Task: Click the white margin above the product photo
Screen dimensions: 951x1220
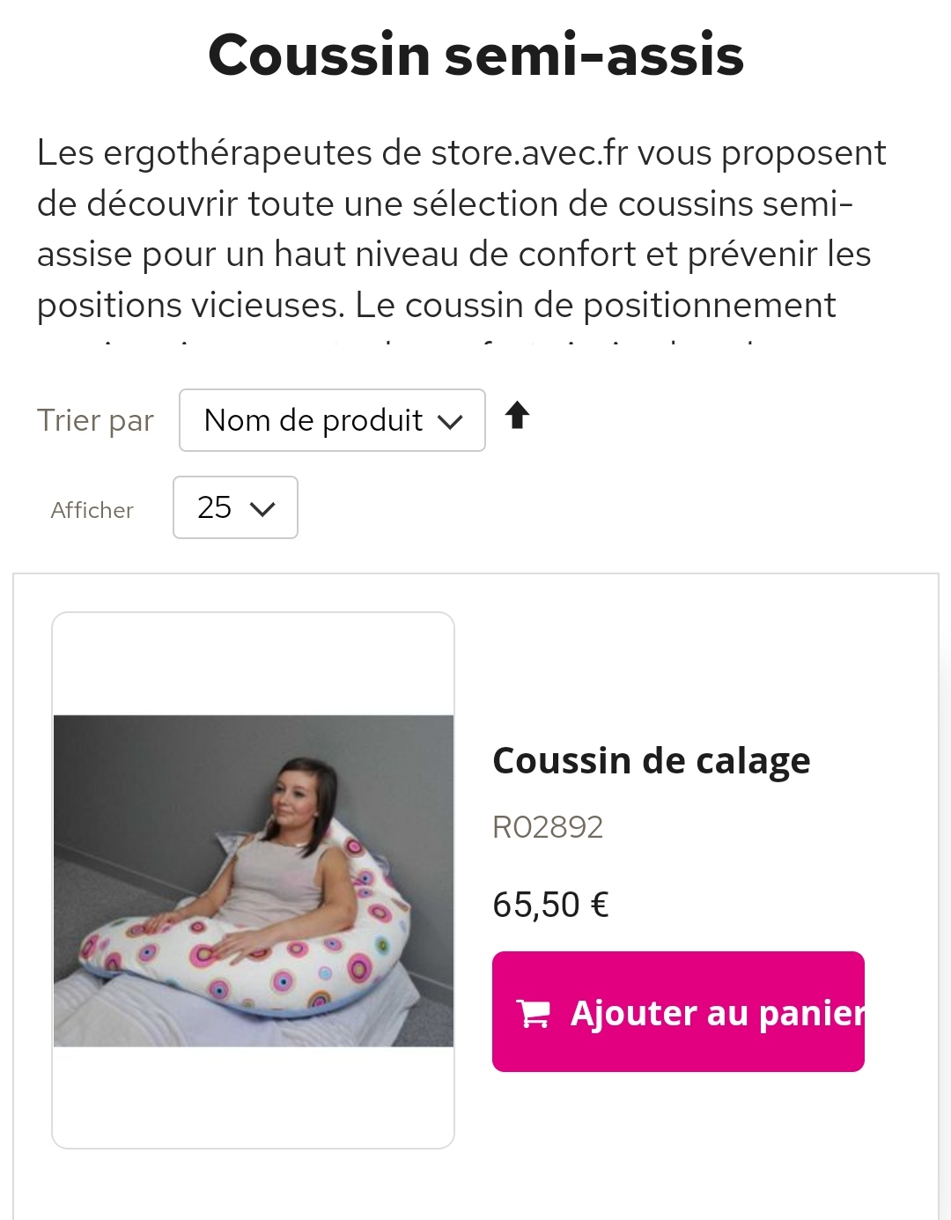Action: coord(254,664)
